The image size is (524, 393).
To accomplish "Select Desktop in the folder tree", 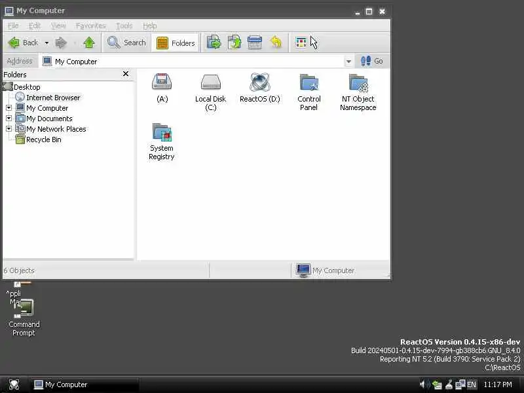I will (27, 87).
